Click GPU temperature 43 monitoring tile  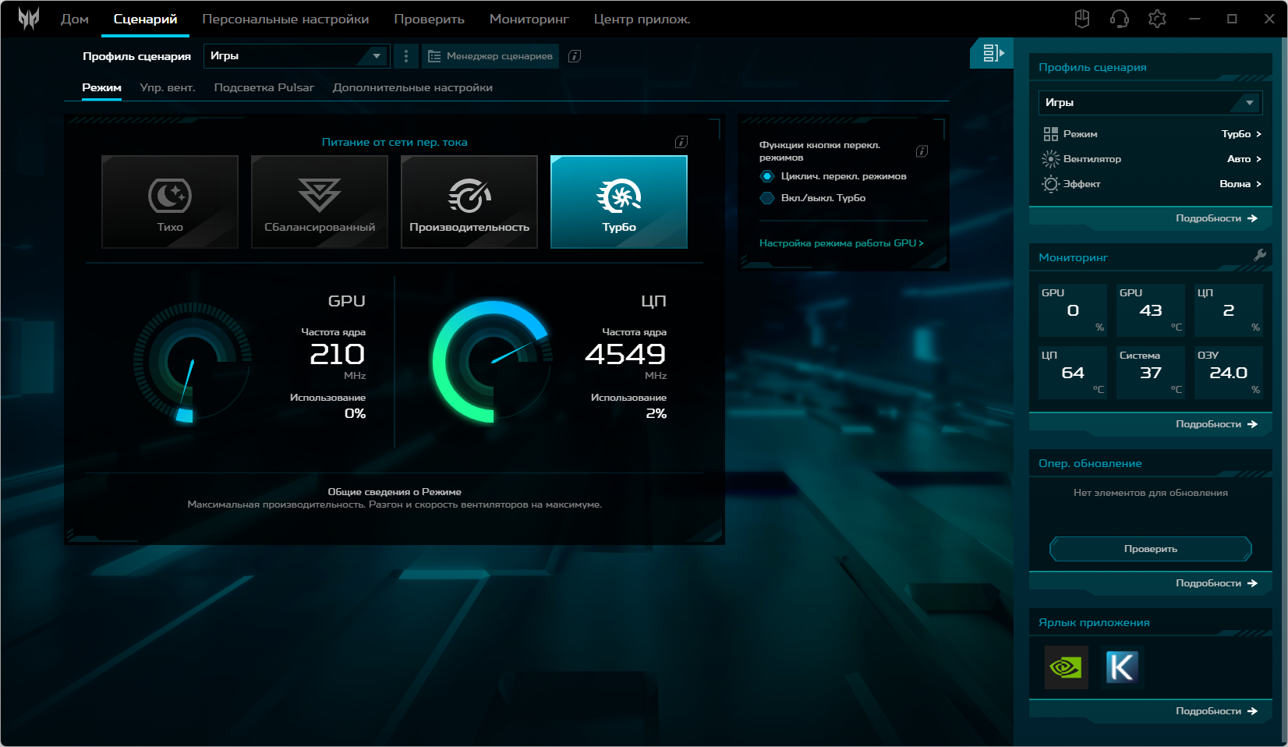pyautogui.click(x=1151, y=310)
